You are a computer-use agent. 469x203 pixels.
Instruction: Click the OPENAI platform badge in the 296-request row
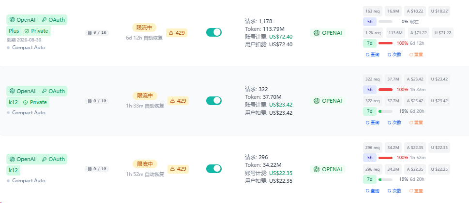pyautogui.click(x=328, y=169)
